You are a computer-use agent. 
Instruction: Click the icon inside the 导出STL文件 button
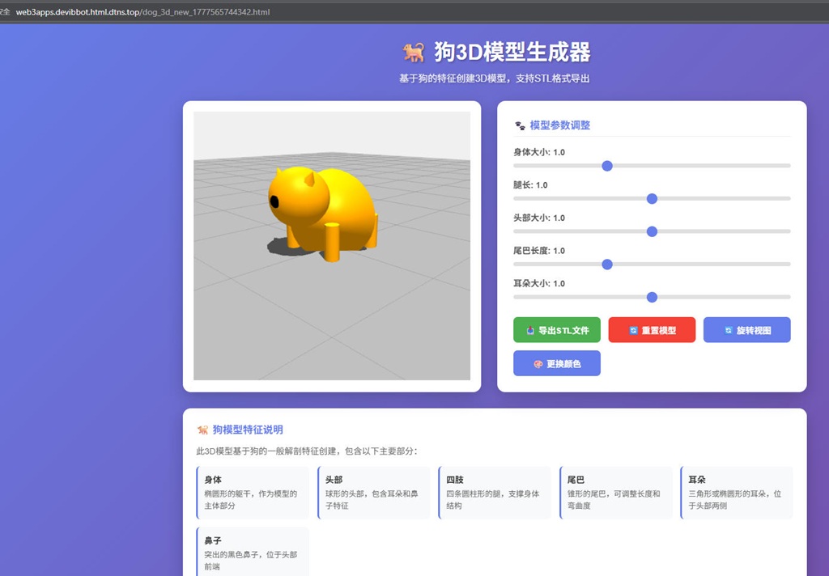[530, 330]
